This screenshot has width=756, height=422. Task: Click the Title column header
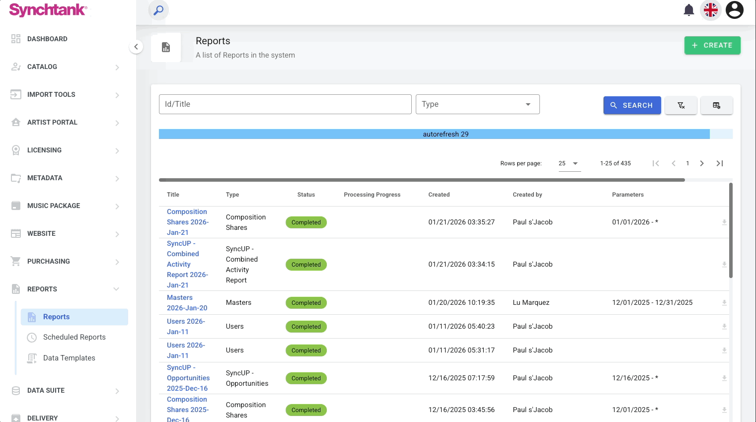point(173,195)
